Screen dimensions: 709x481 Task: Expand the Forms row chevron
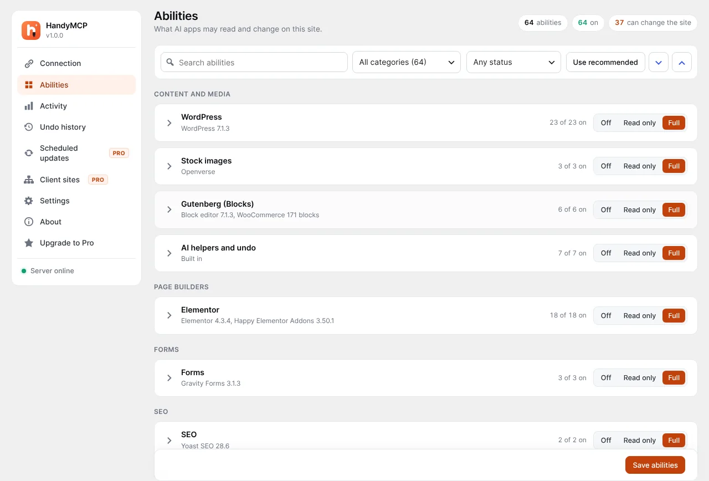click(x=169, y=378)
